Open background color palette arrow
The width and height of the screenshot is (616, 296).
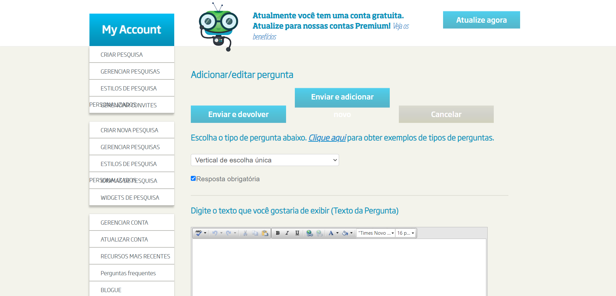[x=351, y=233]
